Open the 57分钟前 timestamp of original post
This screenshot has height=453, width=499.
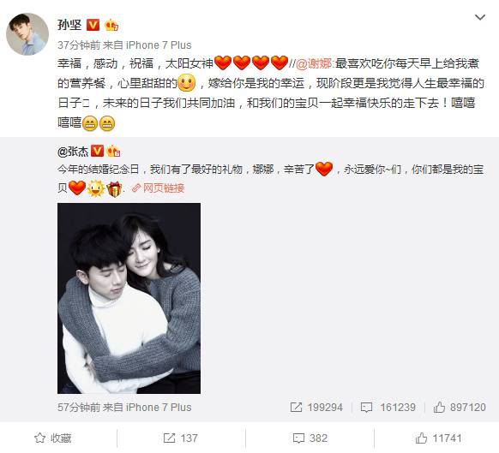pyautogui.click(x=79, y=408)
